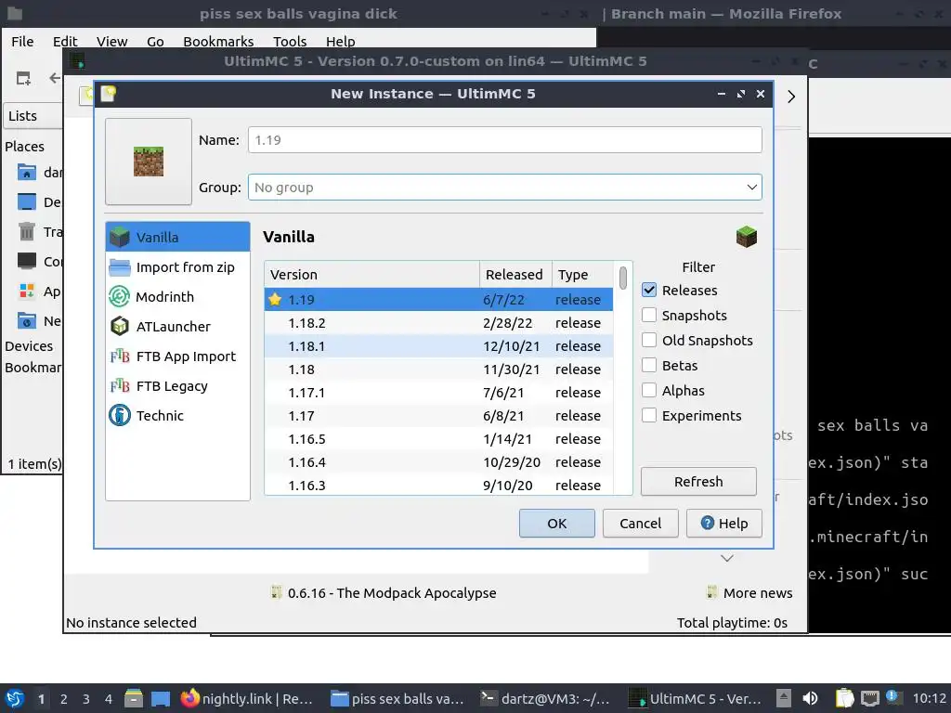Screen dimensions: 951x713
Task: Open the Go menu
Action: (x=155, y=41)
